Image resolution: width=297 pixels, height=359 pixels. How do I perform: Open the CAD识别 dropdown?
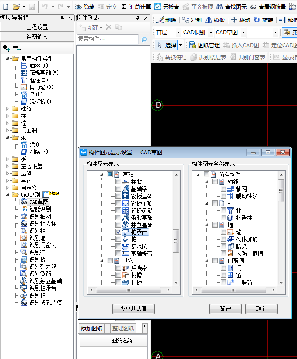click(x=211, y=32)
